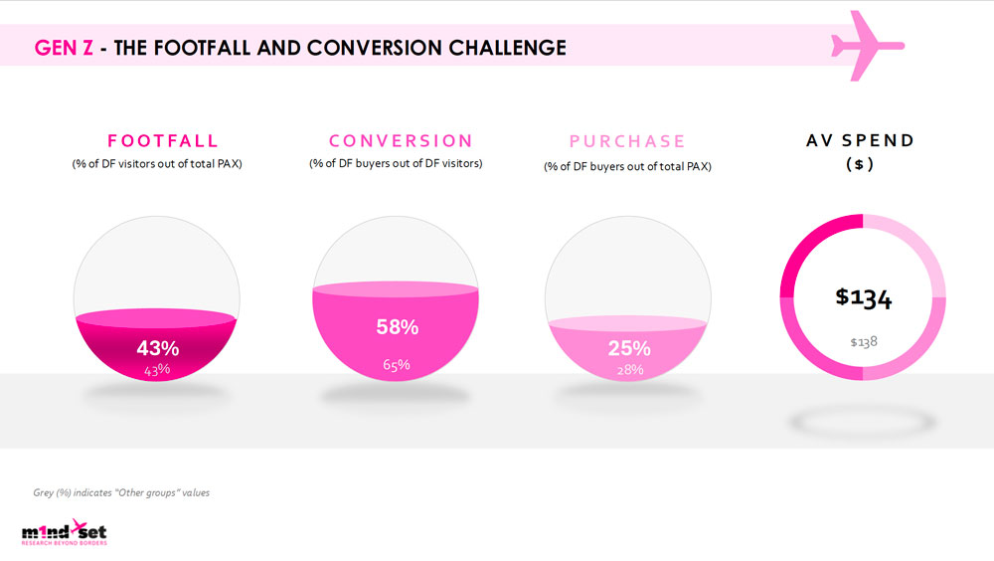Click the bold $134 value
Image resolution: width=994 pixels, height=561 pixels.
(x=864, y=297)
